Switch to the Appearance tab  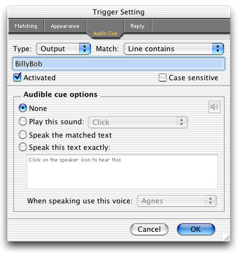click(65, 26)
